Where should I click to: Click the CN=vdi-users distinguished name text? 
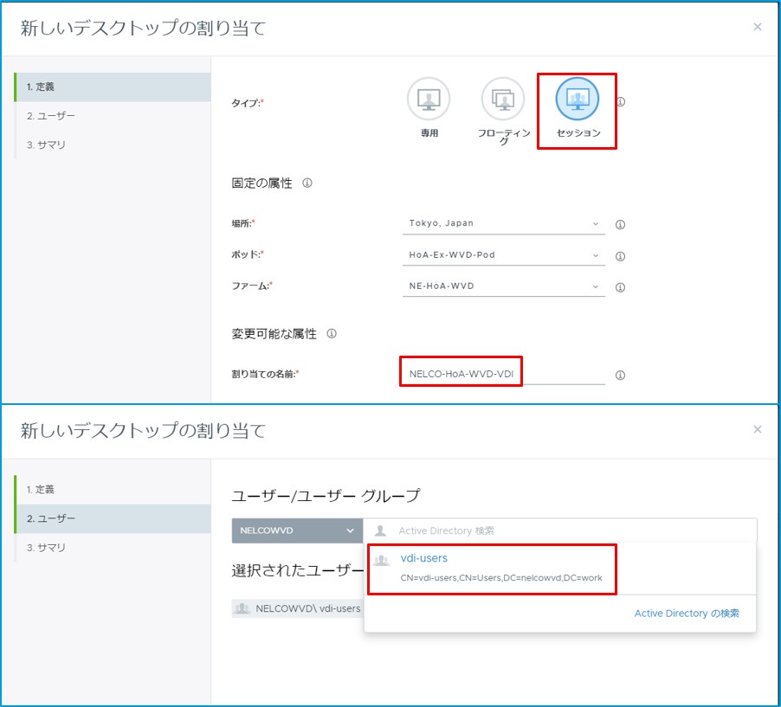501,578
